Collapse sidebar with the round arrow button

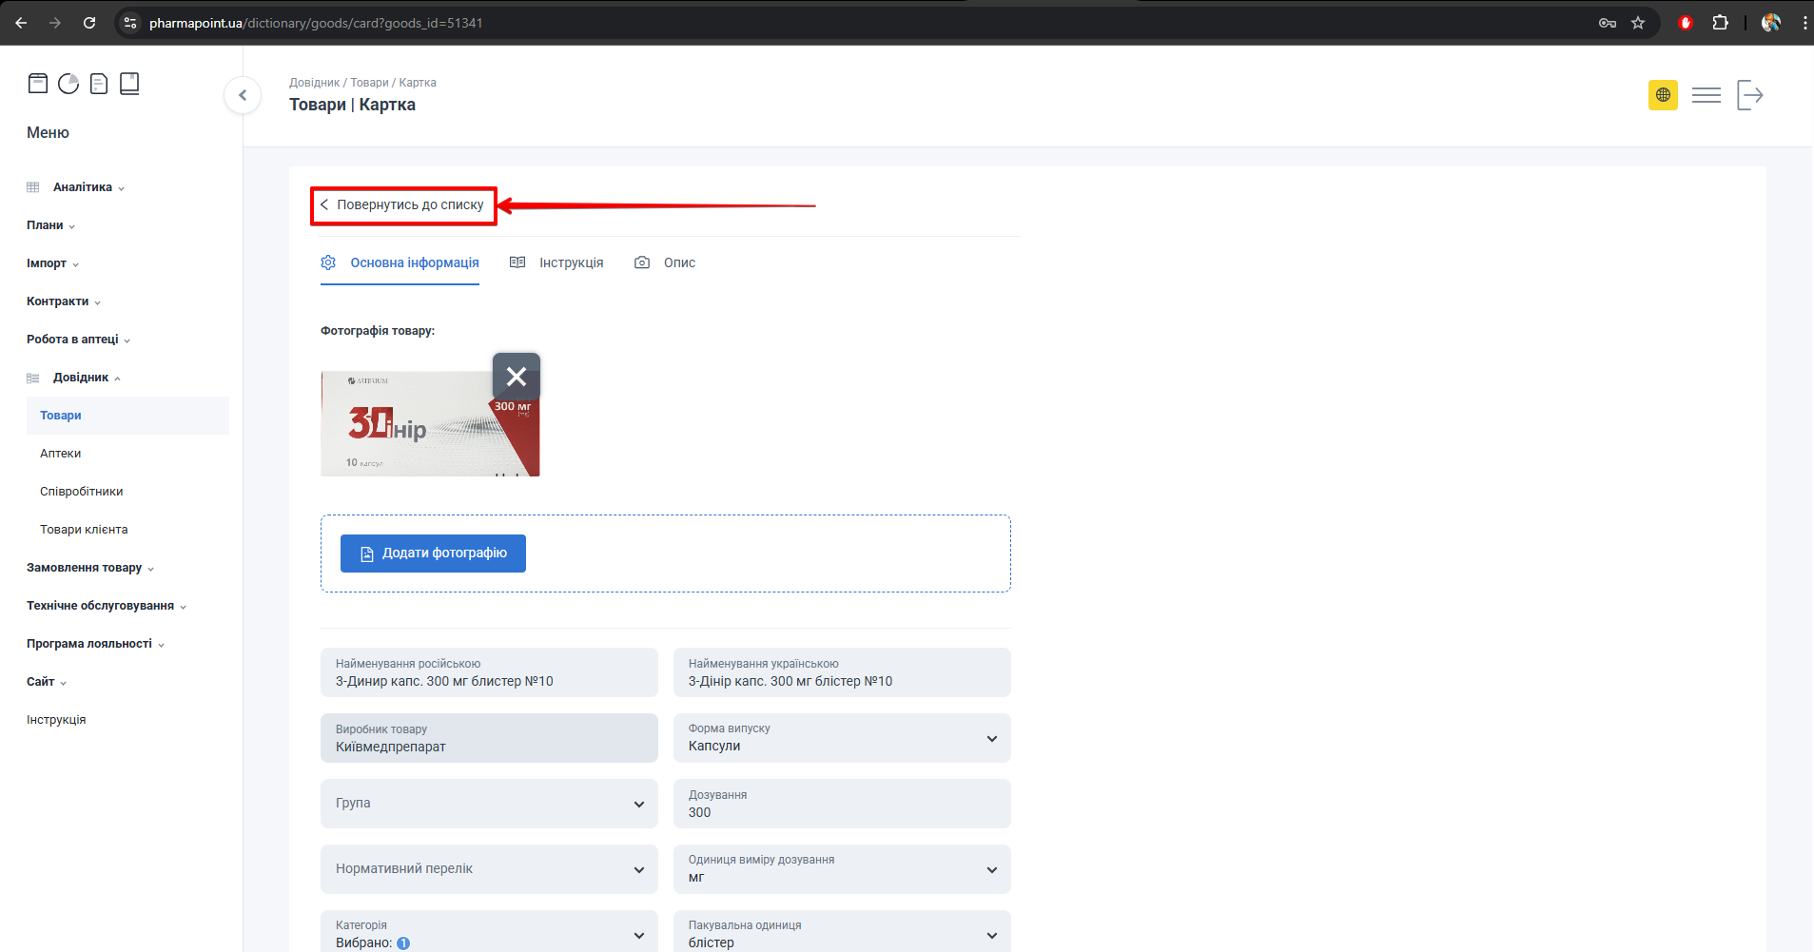pos(243,95)
